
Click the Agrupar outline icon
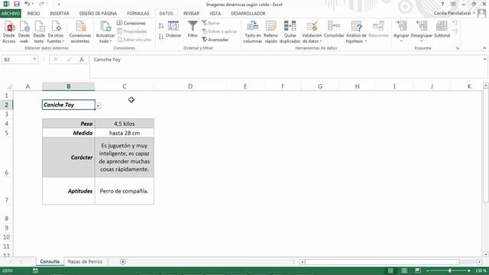pos(401,27)
